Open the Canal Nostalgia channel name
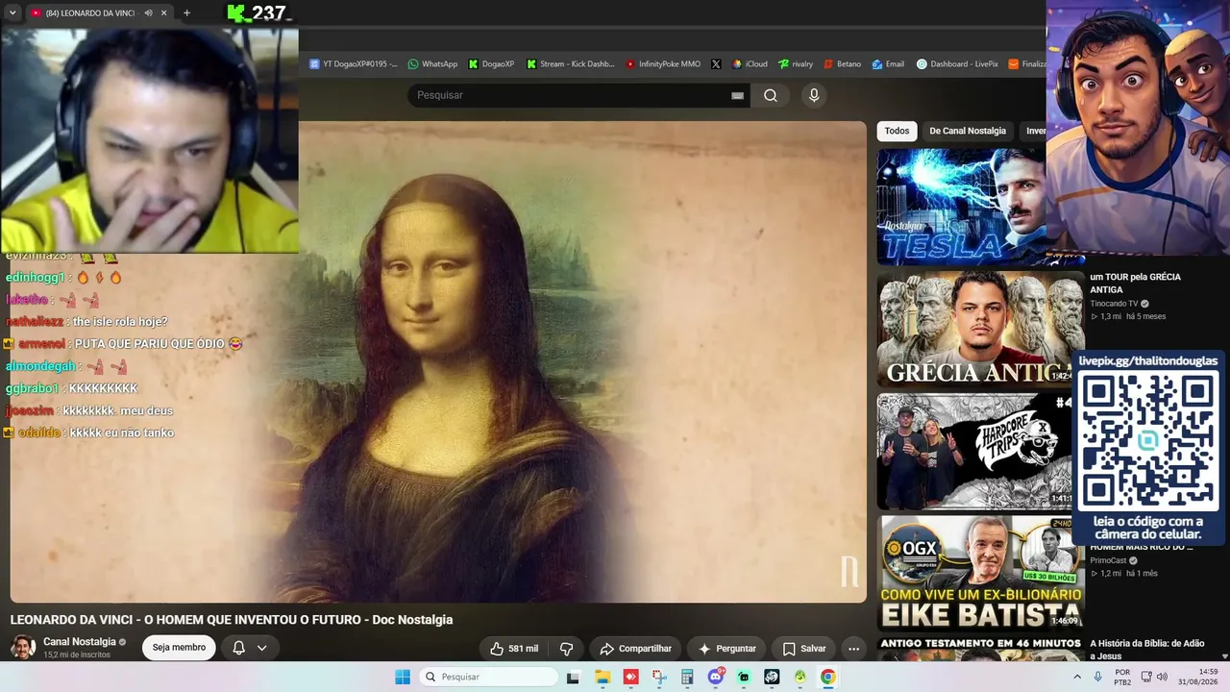This screenshot has width=1230, height=692. point(80,642)
